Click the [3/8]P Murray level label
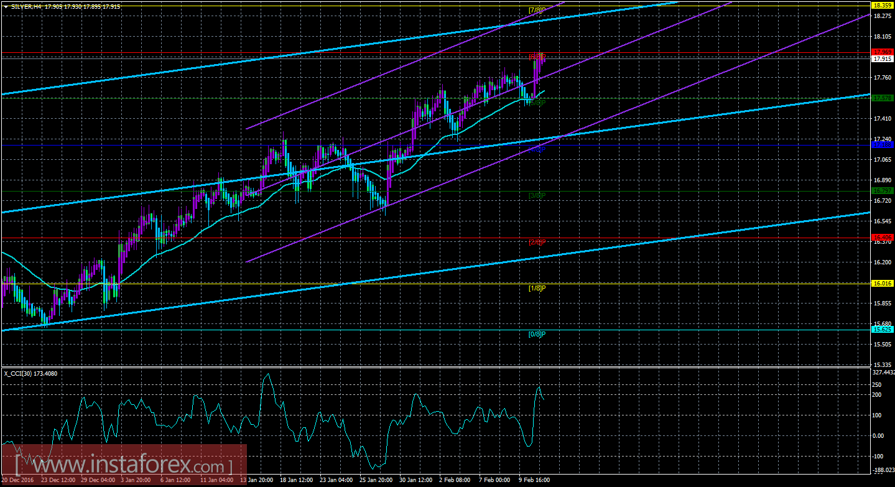895x487 pixels. pos(537,195)
